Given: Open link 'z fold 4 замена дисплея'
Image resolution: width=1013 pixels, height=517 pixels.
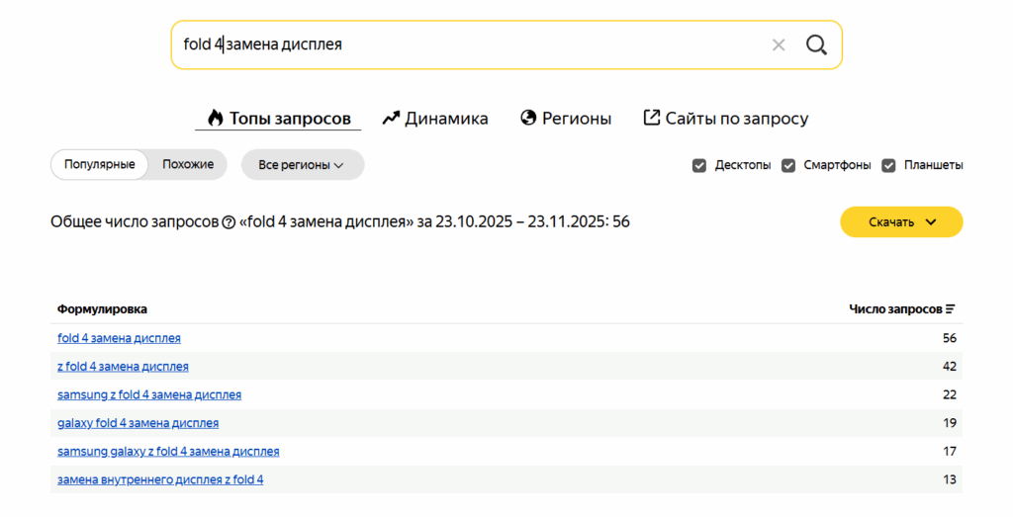Looking at the screenshot, I should pos(123,366).
